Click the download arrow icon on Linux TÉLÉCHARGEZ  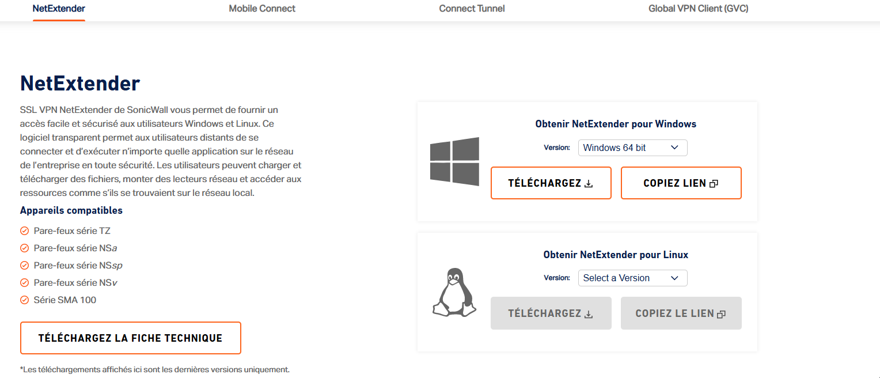click(589, 314)
